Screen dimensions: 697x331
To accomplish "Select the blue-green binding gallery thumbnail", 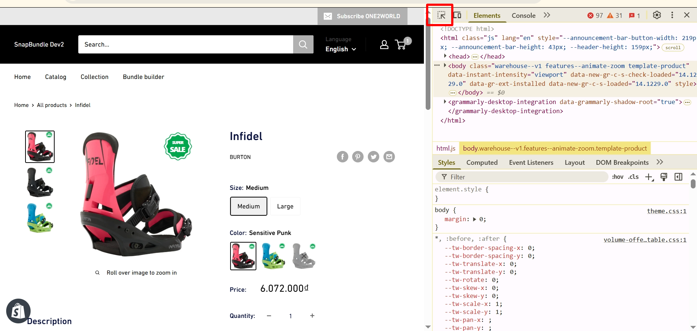I will click(x=40, y=218).
